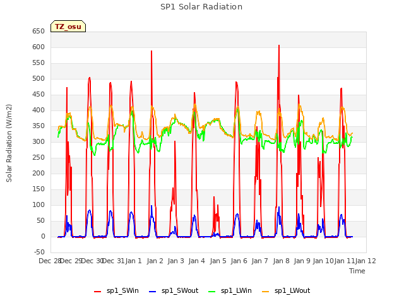The image size is (404, 303).
Task: Click the TZ_osu annotation label
Action: pyautogui.click(x=68, y=27)
